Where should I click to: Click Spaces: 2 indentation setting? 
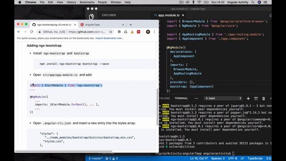218,158
